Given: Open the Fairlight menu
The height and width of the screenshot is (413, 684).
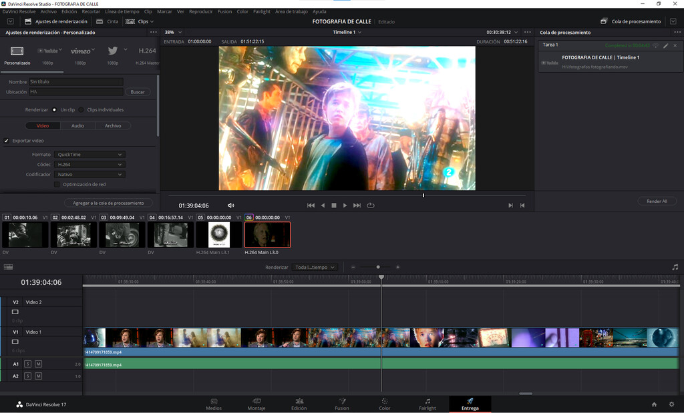Looking at the screenshot, I should 261,11.
